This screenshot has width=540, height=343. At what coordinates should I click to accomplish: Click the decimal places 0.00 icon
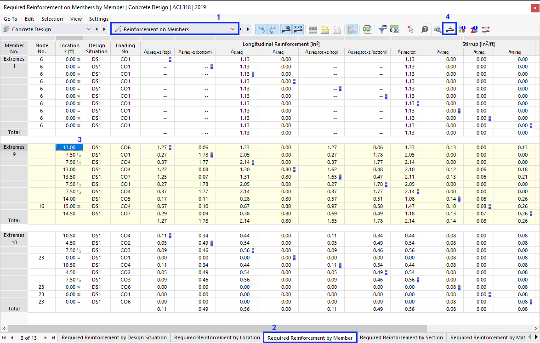point(394,29)
